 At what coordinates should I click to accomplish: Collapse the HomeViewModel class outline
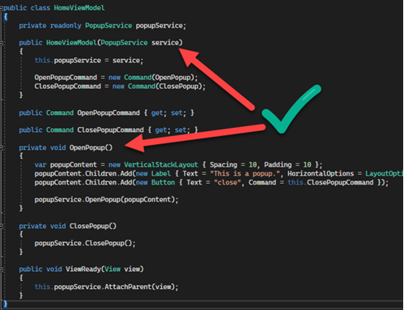click(x=2, y=8)
